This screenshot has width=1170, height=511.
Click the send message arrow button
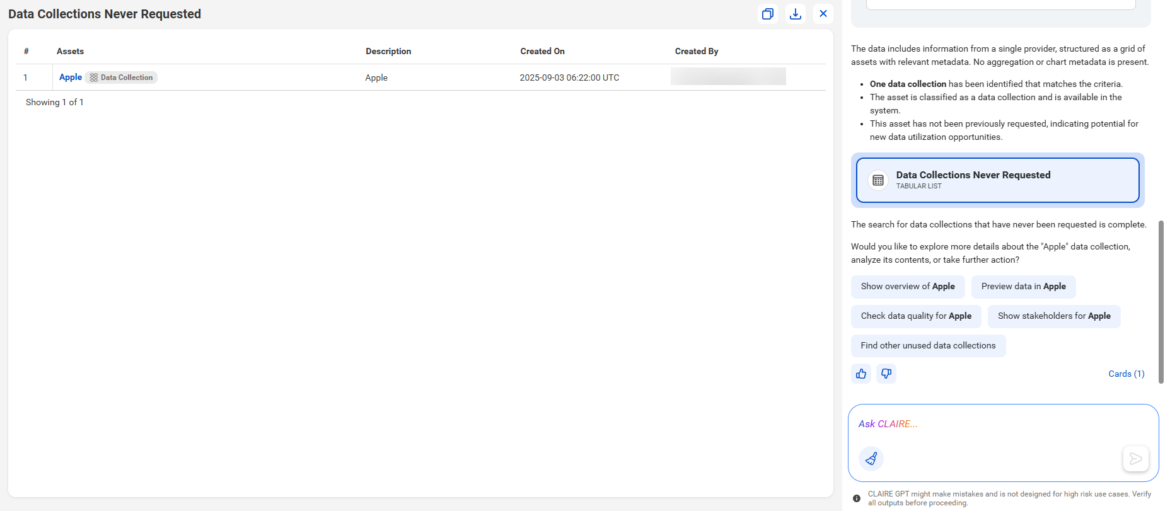pyautogui.click(x=1135, y=459)
